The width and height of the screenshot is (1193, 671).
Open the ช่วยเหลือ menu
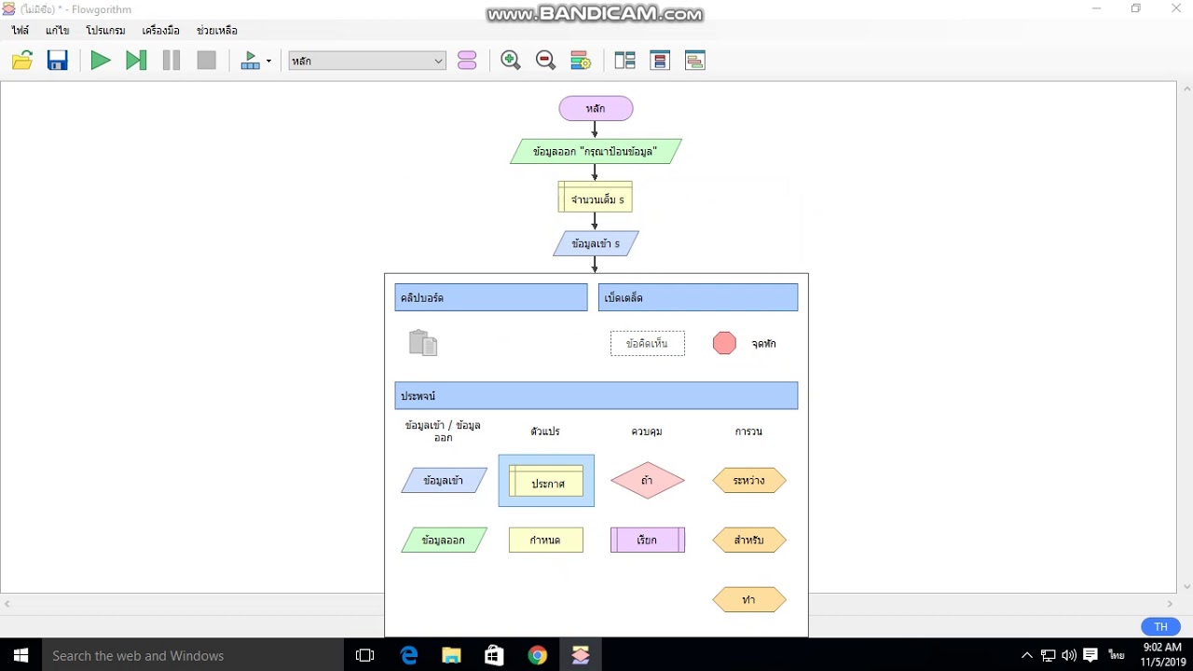(x=216, y=31)
